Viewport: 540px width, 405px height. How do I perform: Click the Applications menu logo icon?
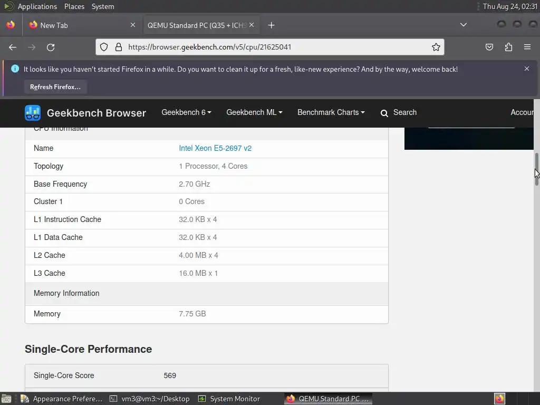coord(8,6)
